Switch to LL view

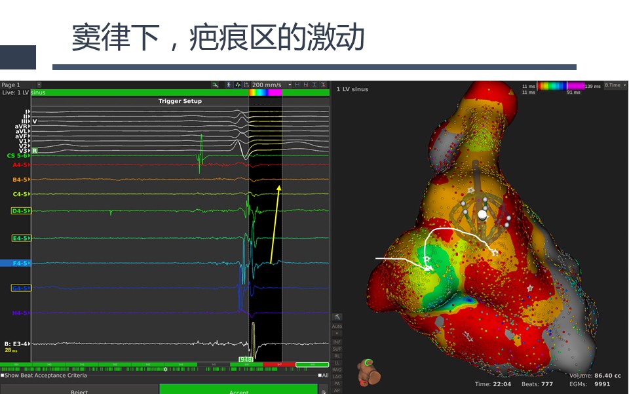[x=337, y=363]
